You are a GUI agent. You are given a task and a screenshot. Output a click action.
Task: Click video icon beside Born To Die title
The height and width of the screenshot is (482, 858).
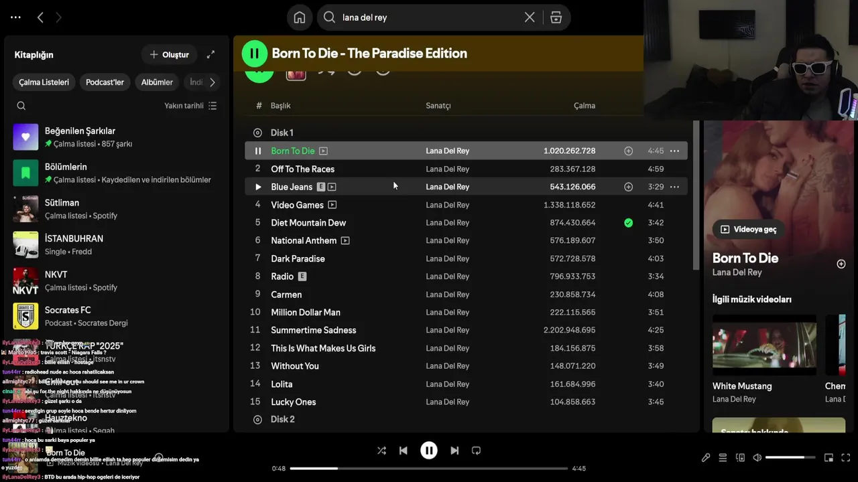point(323,151)
